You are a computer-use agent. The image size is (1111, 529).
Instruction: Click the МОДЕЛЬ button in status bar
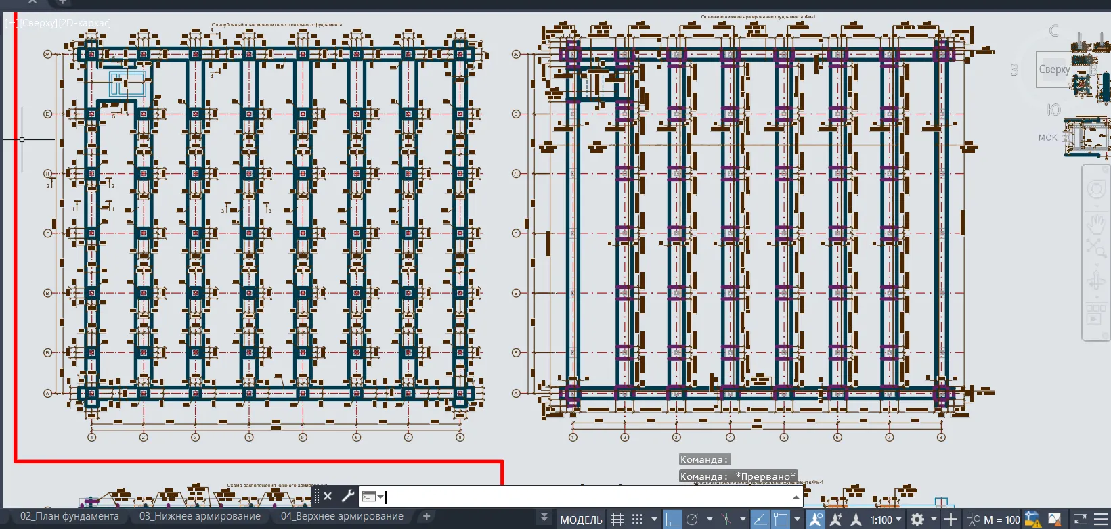tap(581, 520)
